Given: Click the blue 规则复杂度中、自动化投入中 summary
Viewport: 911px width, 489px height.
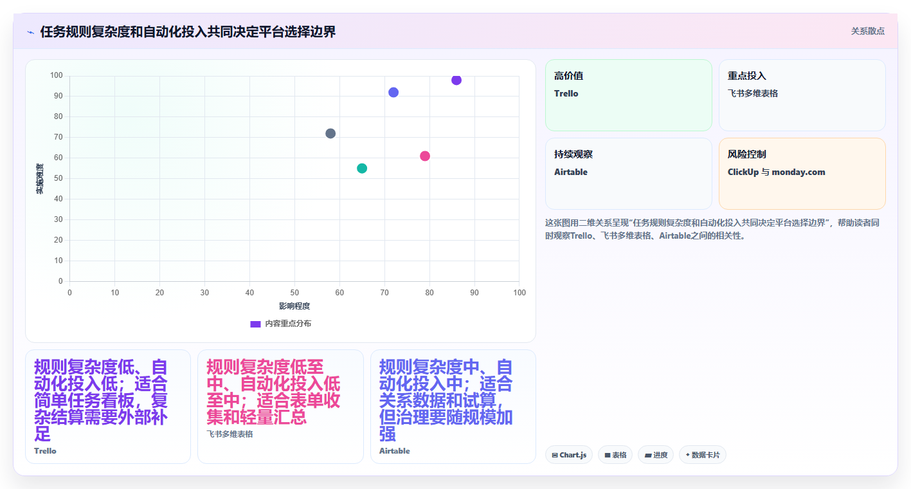Looking at the screenshot, I should (x=446, y=400).
